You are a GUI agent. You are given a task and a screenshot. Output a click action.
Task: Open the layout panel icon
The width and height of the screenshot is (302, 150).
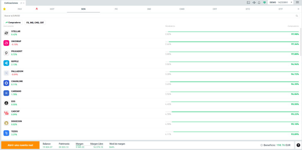click(x=248, y=2)
